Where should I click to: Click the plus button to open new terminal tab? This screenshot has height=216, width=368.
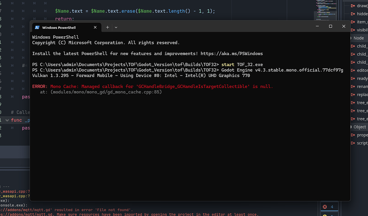(x=107, y=27)
